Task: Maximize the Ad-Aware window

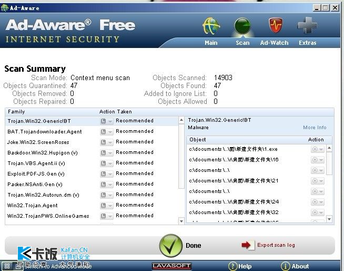Action: coord(326,8)
